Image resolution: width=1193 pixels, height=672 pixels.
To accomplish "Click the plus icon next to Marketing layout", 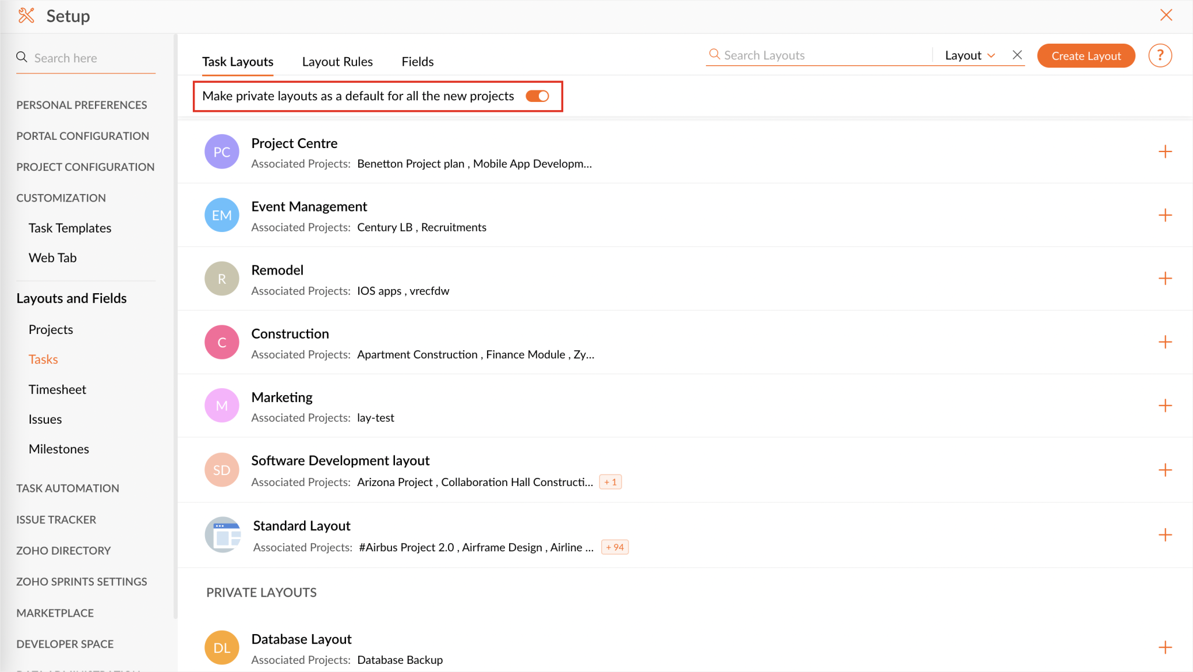I will click(x=1166, y=406).
